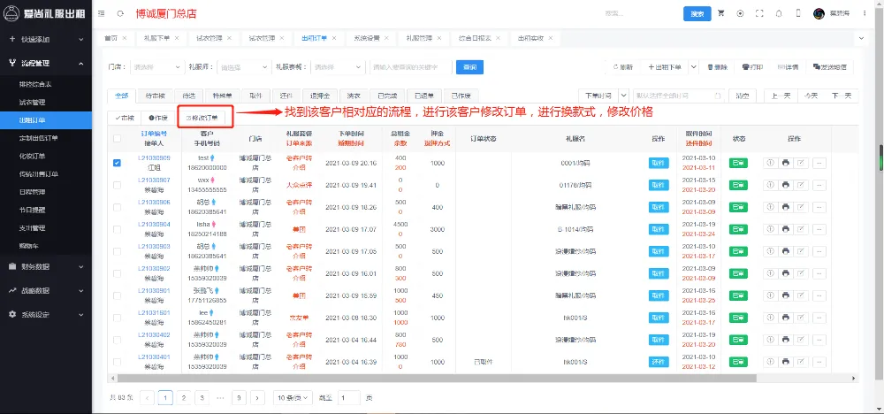Check the select-all checkbox in table header
This screenshot has width=884, height=414.
(118, 138)
